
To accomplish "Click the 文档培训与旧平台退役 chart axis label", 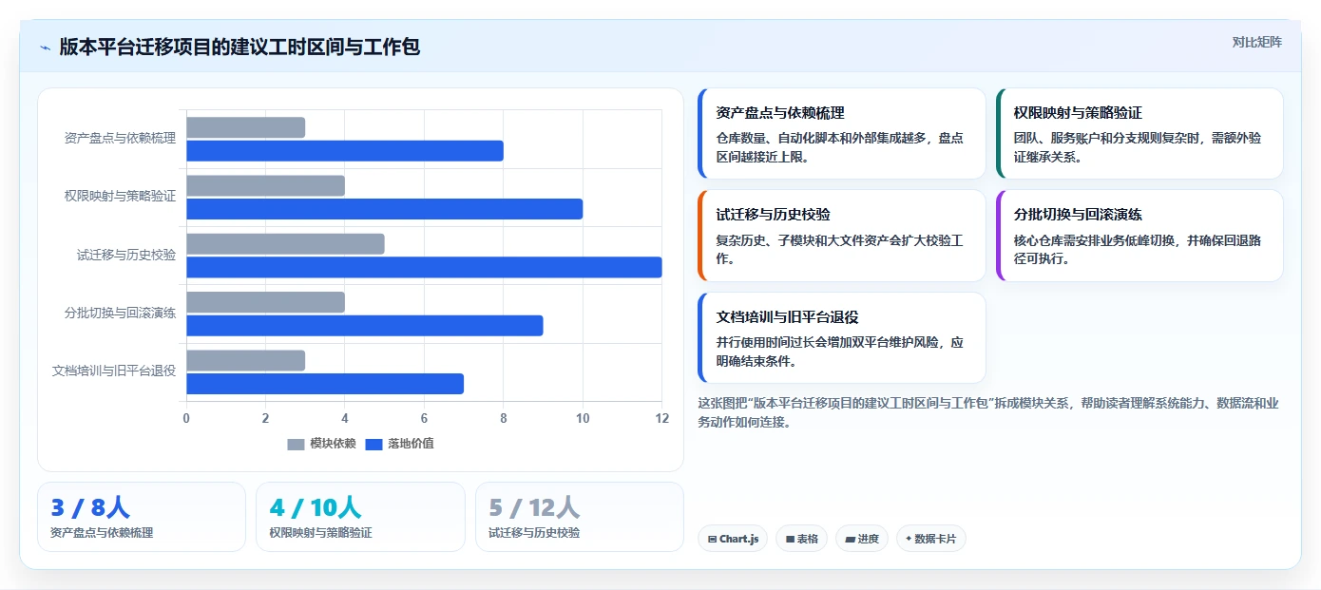I will pyautogui.click(x=114, y=371).
